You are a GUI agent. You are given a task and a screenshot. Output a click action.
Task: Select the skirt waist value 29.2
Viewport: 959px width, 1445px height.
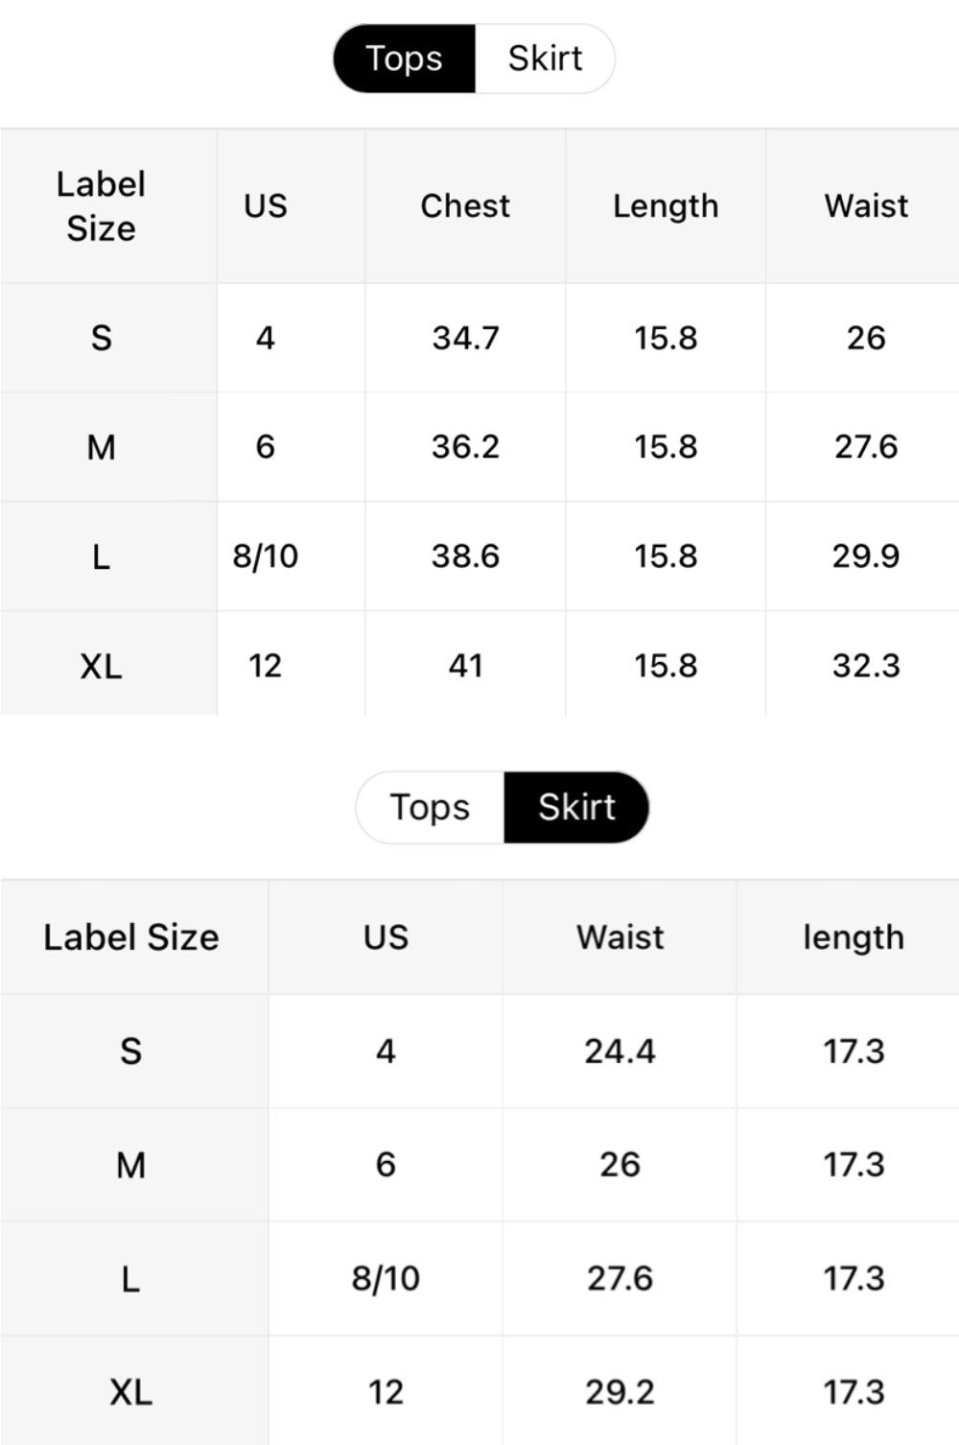[620, 1392]
